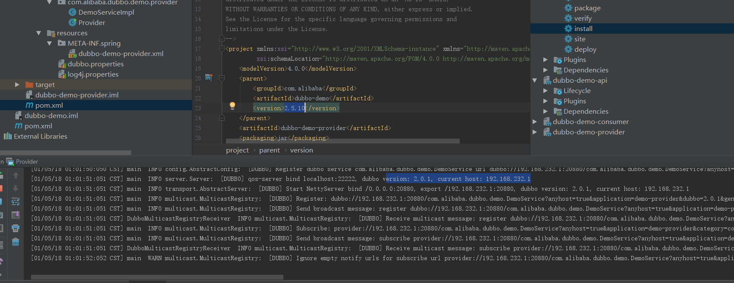Click the Provider class icon in project tree
734x283 pixels.
[72, 22]
